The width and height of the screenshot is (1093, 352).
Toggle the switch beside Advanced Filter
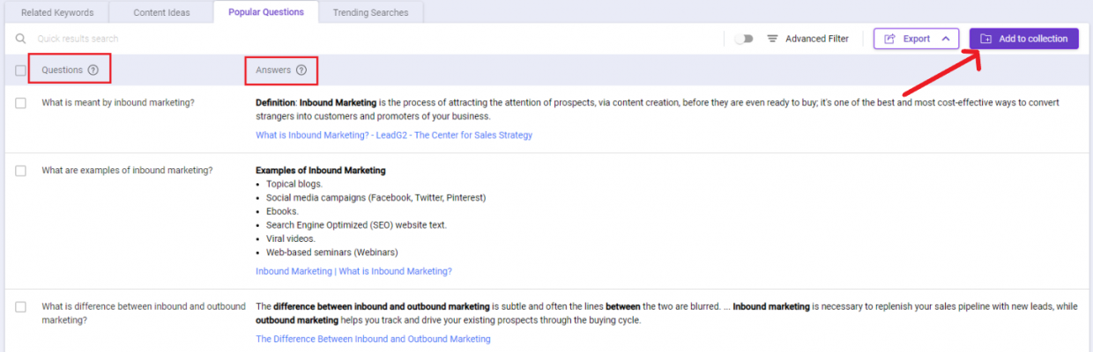pyautogui.click(x=745, y=39)
